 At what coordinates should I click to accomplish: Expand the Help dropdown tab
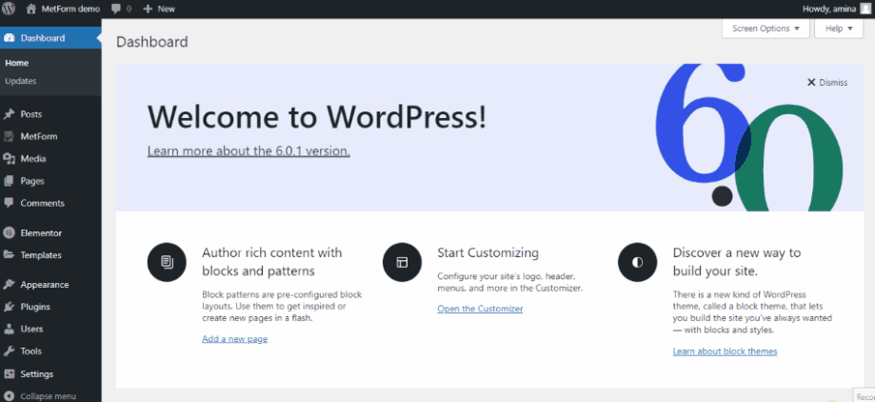pyautogui.click(x=839, y=29)
